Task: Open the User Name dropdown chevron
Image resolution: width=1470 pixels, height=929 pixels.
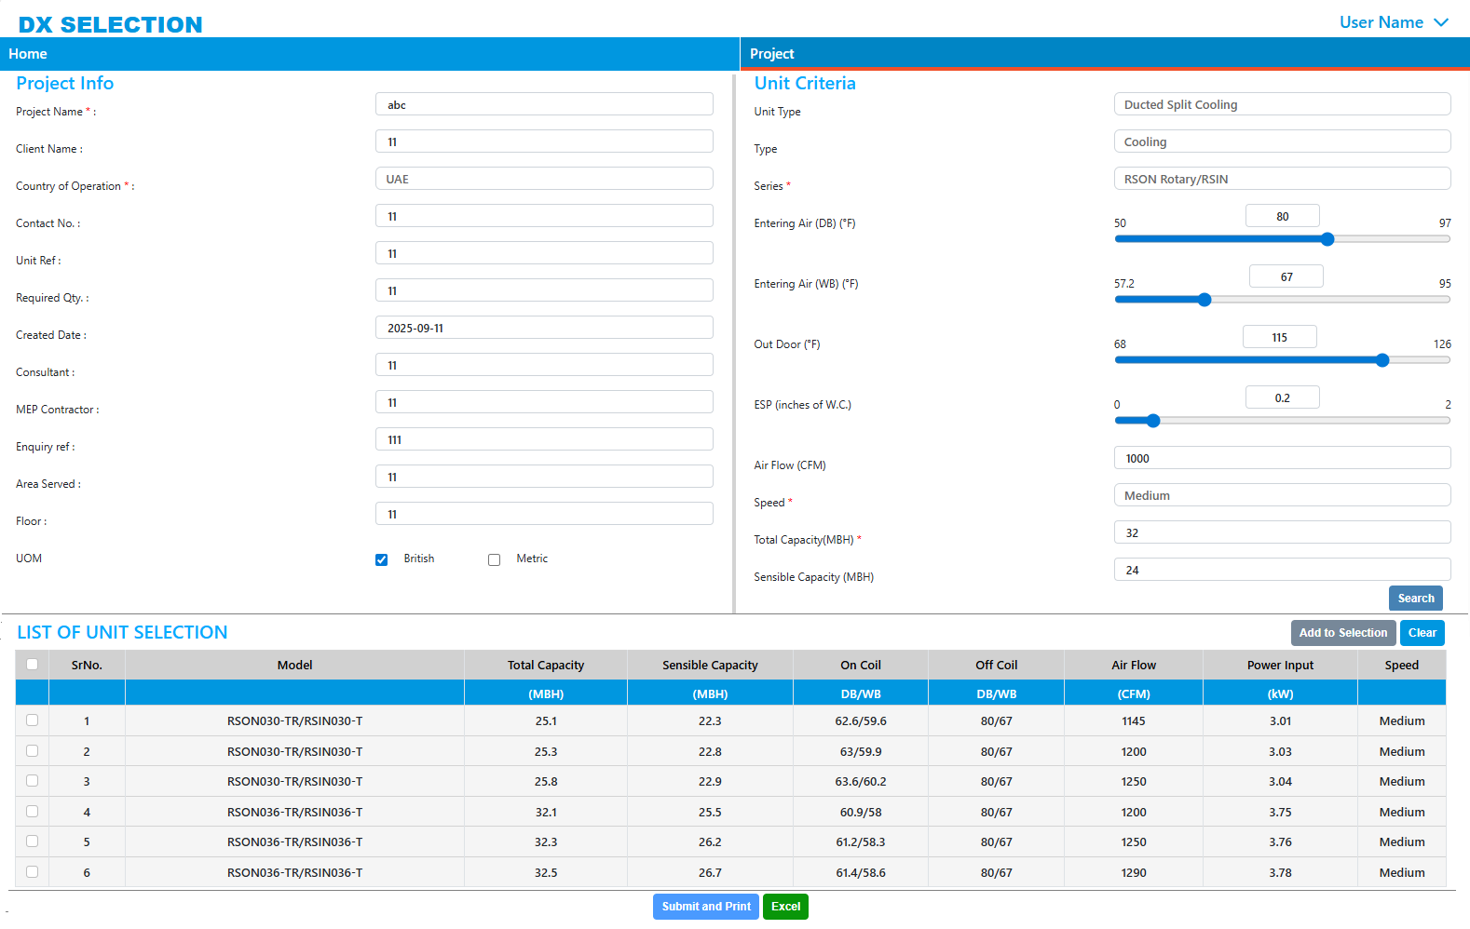Action: (1441, 22)
